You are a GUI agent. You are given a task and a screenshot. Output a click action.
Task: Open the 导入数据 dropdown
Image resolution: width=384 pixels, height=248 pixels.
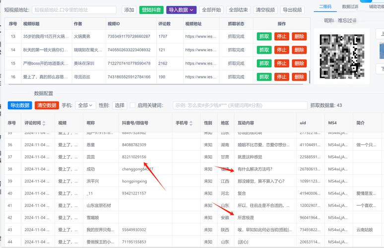(x=182, y=10)
